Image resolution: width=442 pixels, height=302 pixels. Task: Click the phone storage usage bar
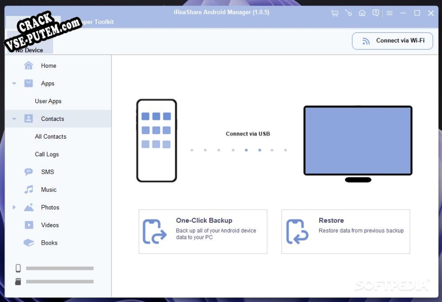pos(60,268)
